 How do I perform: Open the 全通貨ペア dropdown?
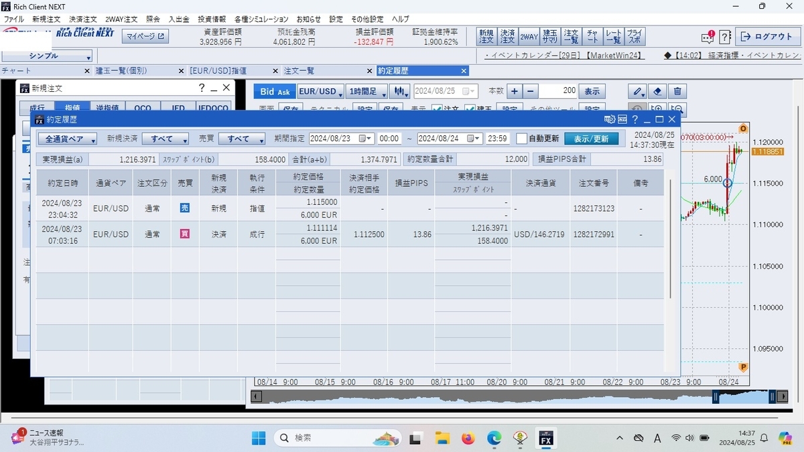pos(67,139)
